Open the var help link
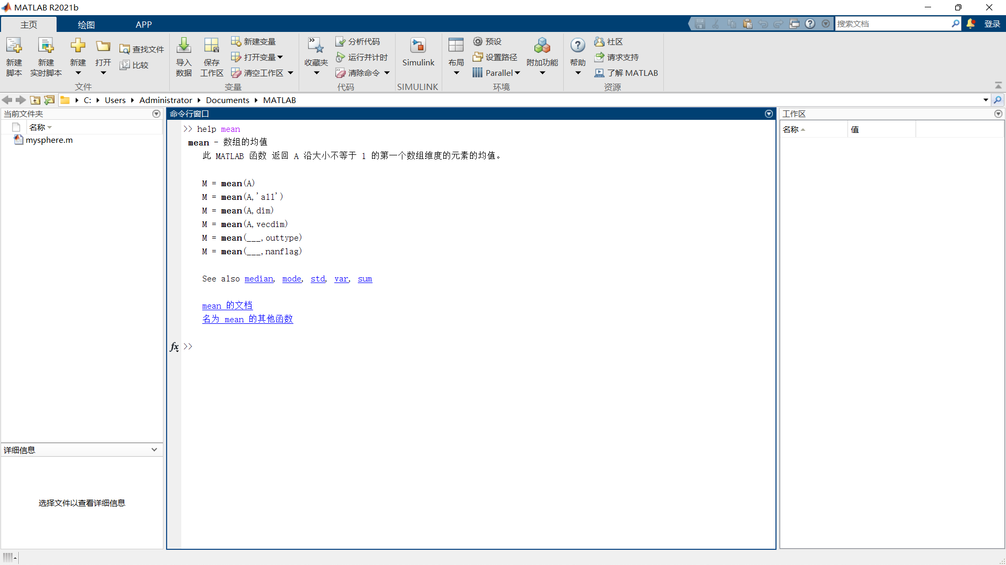The width and height of the screenshot is (1006, 565). point(341,279)
